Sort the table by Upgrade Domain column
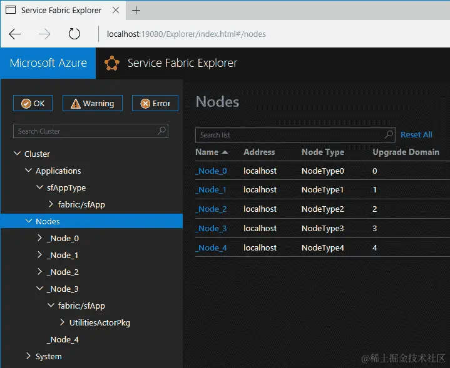 pyautogui.click(x=406, y=152)
